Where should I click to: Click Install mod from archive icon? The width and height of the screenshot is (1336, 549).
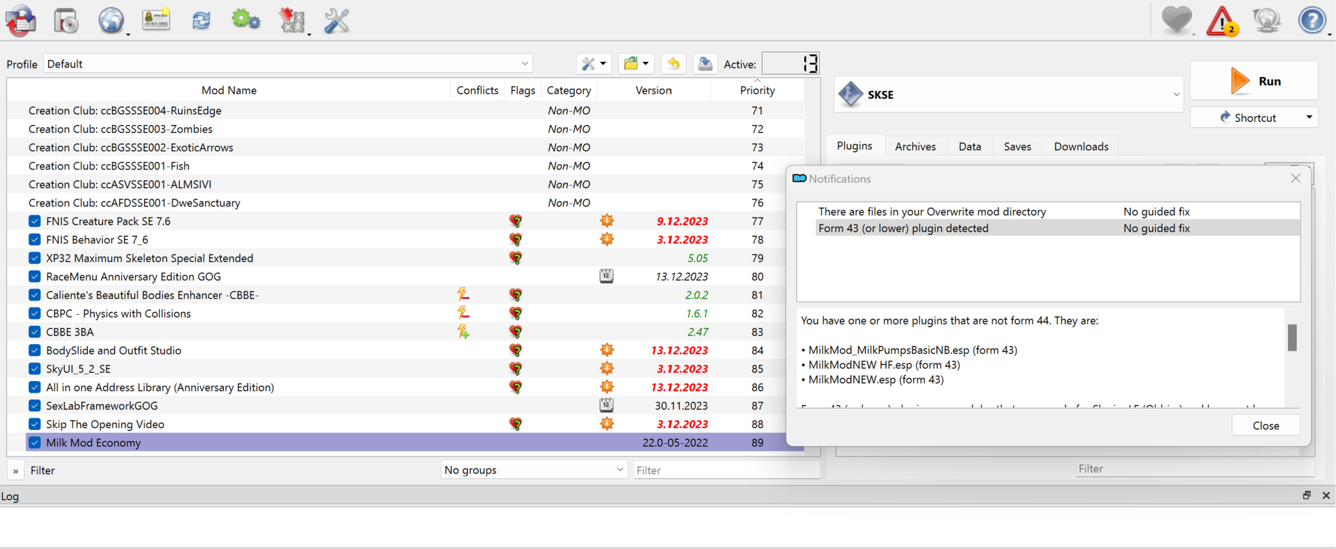click(65, 21)
